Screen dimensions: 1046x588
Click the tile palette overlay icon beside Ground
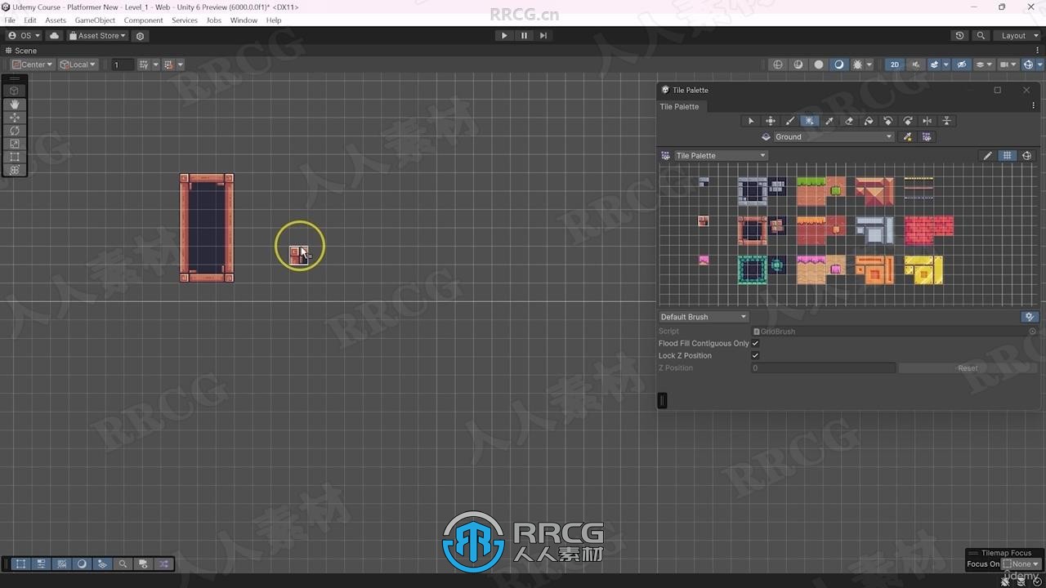[927, 137]
